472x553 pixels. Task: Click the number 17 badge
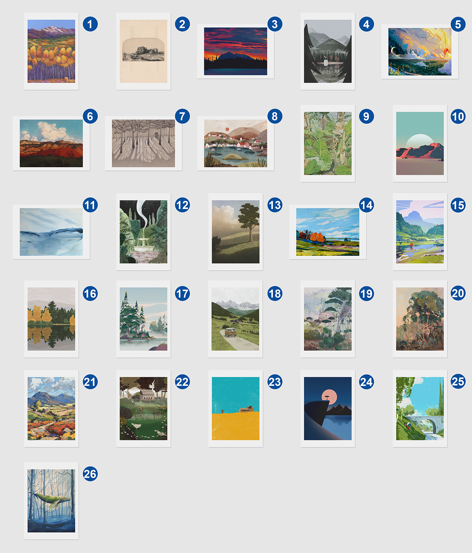(182, 293)
